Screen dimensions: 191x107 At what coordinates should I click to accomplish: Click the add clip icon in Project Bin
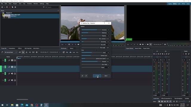coord(2,7)
